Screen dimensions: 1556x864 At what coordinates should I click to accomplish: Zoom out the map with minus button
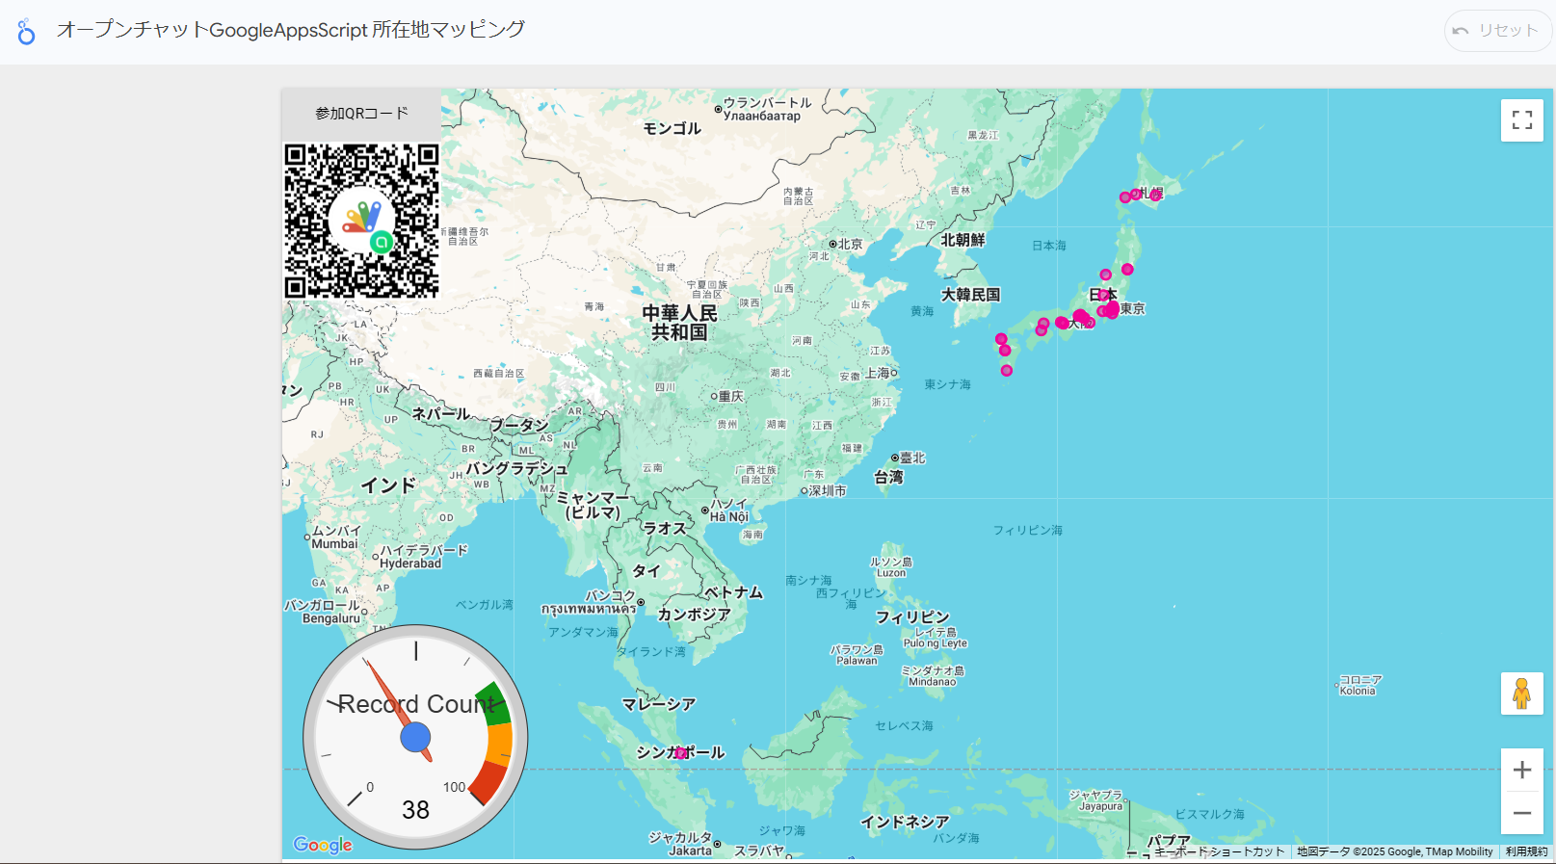(1522, 813)
